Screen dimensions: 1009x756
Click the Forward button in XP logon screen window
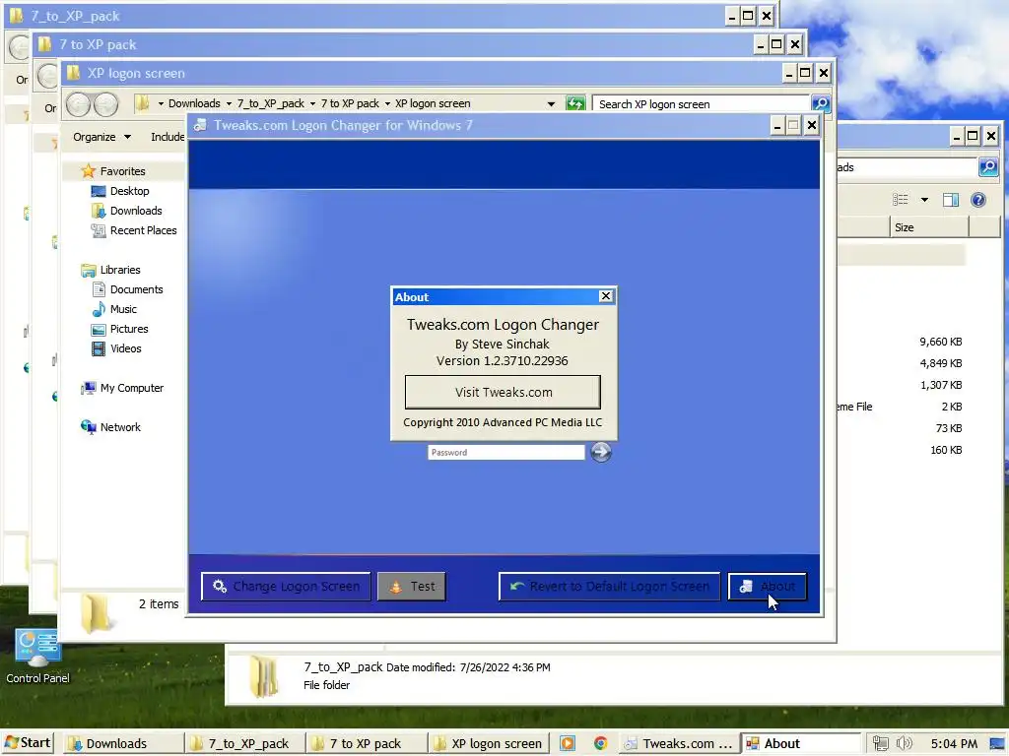pyautogui.click(x=106, y=104)
